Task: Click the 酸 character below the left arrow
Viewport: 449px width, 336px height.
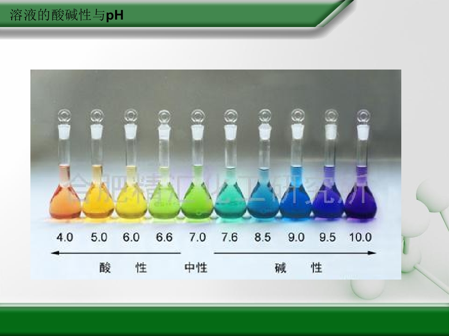Action: pos(105,268)
